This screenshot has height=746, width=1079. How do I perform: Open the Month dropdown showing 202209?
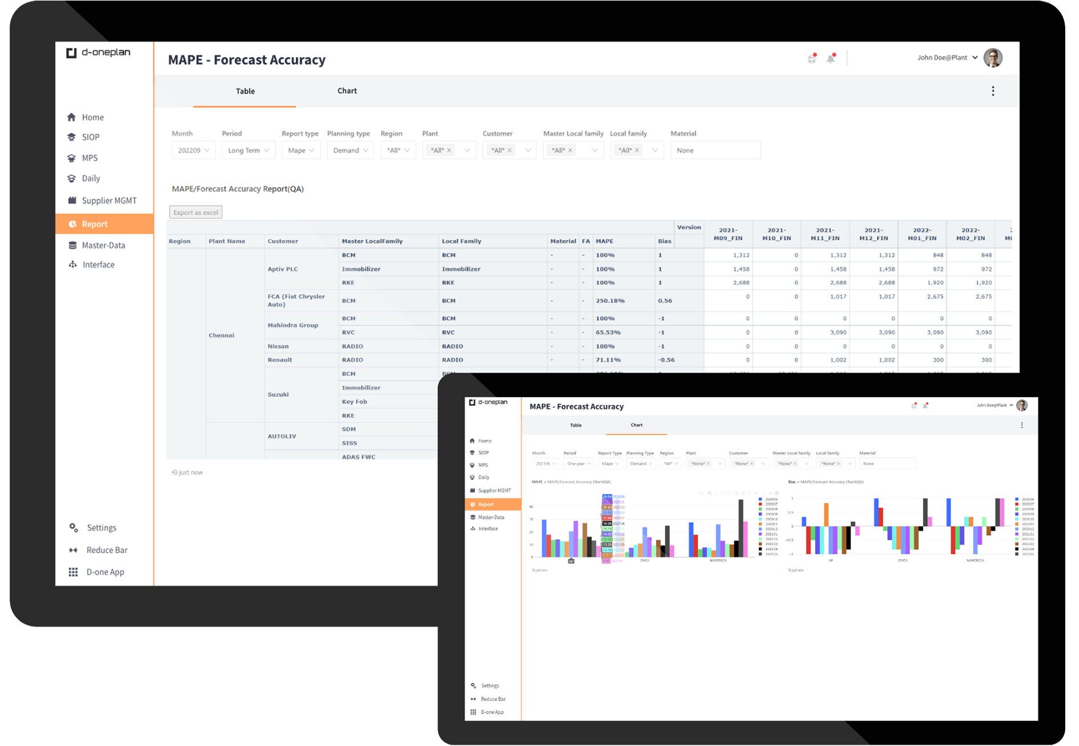(x=193, y=150)
